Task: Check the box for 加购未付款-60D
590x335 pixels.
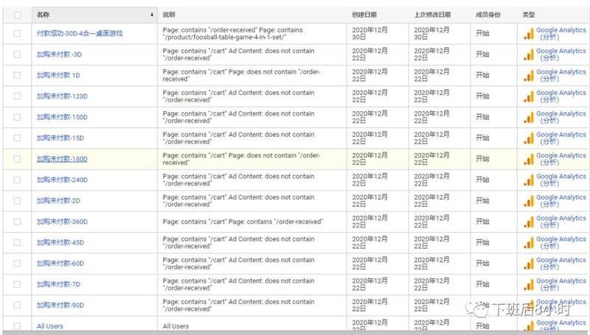Action: click(x=17, y=264)
